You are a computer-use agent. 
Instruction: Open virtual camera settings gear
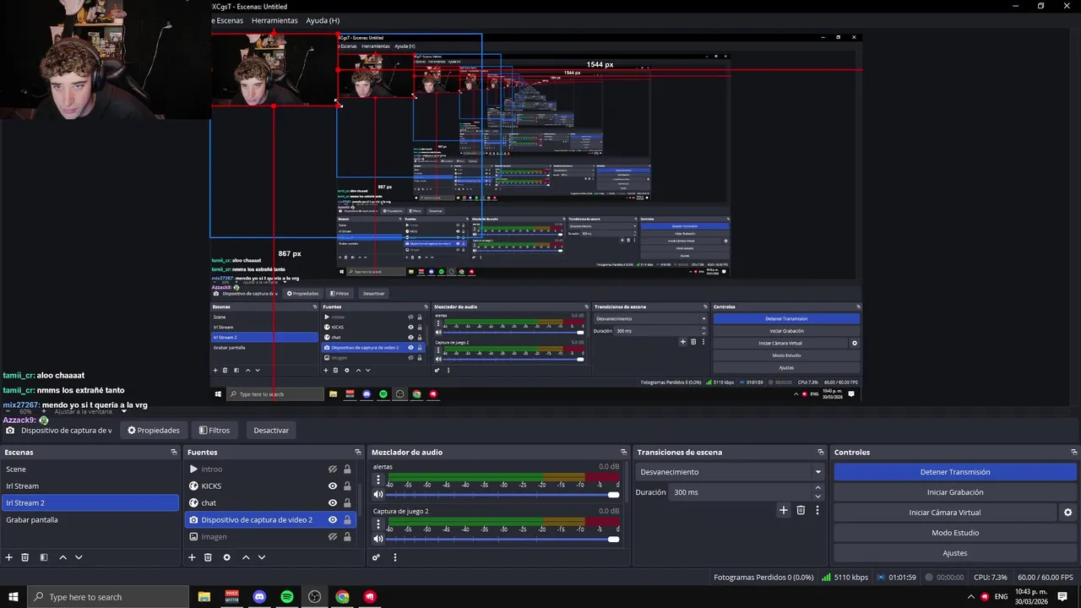point(1067,513)
